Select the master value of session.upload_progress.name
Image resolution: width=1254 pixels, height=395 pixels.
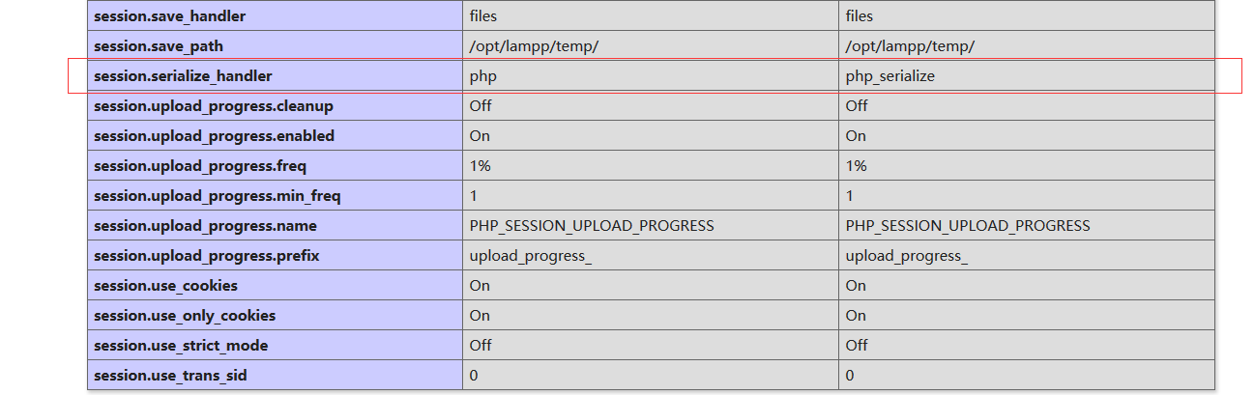coord(968,225)
